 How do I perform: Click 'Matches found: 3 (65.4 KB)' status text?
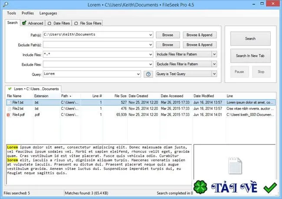point(86,193)
